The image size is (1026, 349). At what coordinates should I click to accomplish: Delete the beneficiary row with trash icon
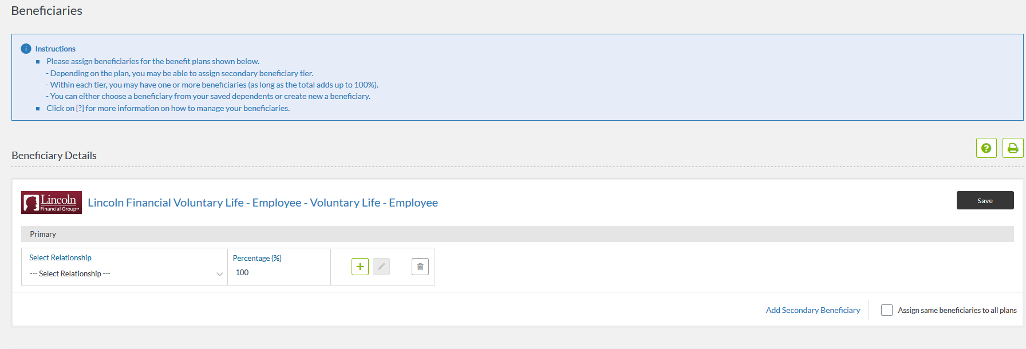tap(420, 267)
